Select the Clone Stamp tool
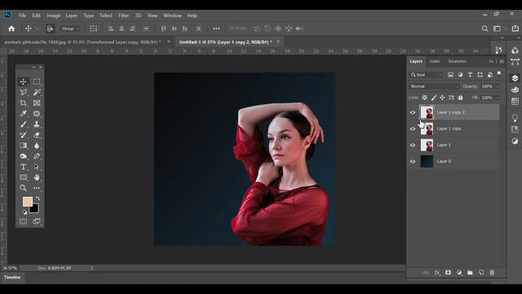This screenshot has width=522, height=294. point(37,124)
